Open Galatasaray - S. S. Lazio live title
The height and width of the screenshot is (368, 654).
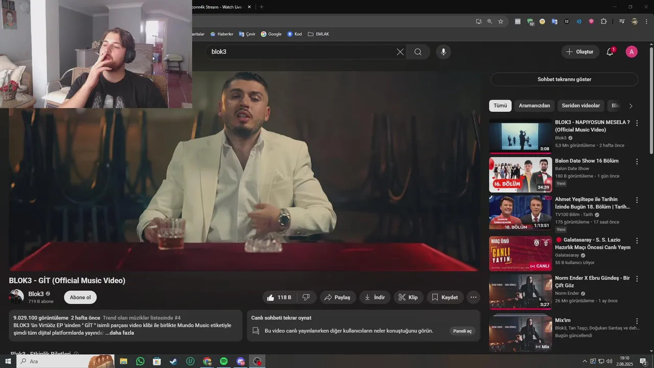(x=592, y=243)
